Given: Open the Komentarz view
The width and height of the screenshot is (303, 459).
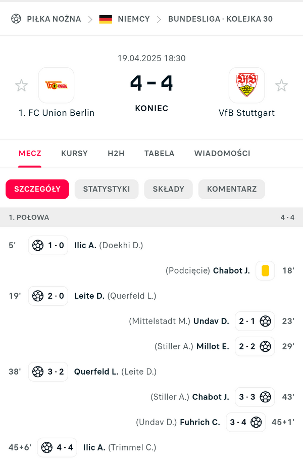Looking at the screenshot, I should click(x=232, y=189).
